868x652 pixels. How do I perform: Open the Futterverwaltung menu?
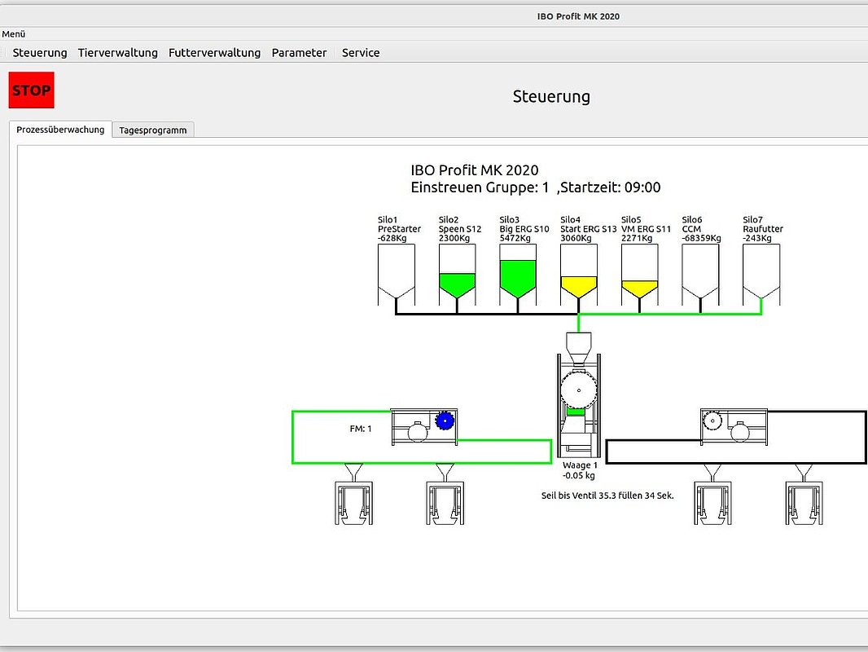pos(214,53)
